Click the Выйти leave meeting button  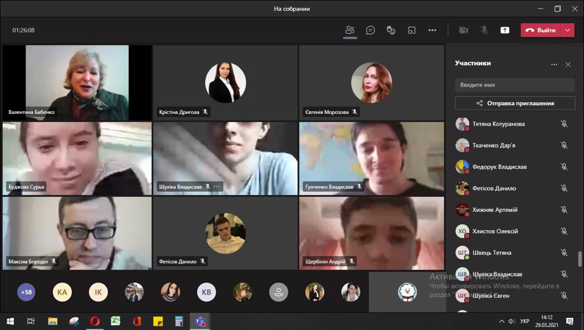click(x=541, y=30)
